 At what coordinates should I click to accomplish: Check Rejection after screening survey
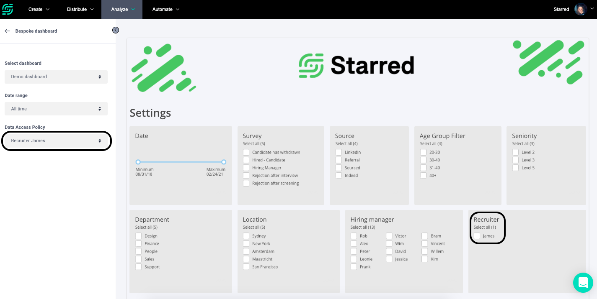(x=246, y=183)
